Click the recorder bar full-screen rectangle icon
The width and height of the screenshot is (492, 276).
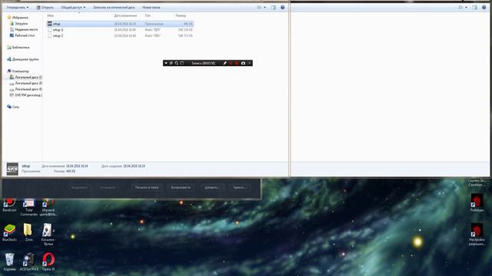182,63
